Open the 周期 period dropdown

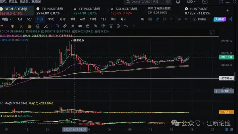point(7,19)
